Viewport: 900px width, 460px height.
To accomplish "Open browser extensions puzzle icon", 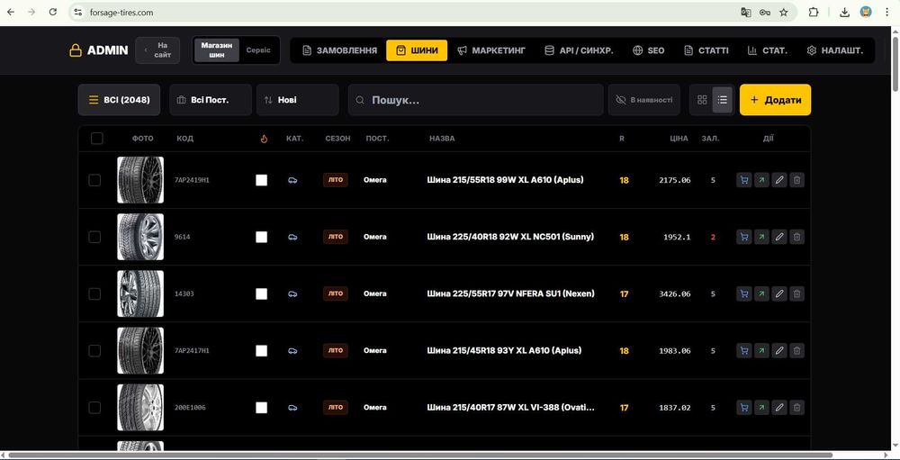I will (814, 12).
